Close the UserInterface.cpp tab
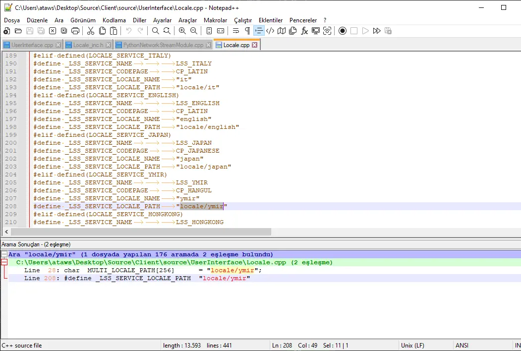 coord(58,45)
